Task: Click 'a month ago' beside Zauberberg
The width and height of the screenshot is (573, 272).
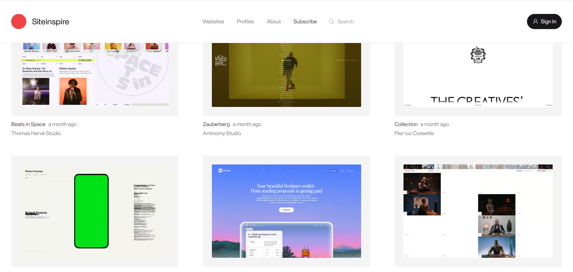Action: [247, 124]
